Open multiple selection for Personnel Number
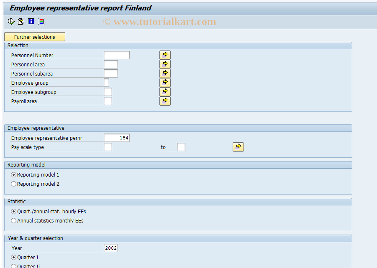Image resolution: width=377 pixels, height=268 pixels. 165,55
